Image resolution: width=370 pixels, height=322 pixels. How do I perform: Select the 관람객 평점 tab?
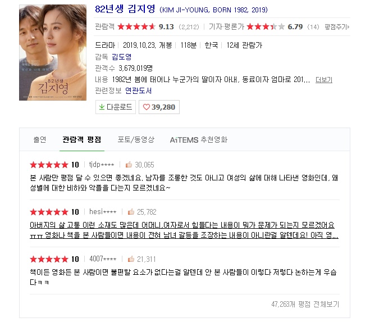click(81, 139)
